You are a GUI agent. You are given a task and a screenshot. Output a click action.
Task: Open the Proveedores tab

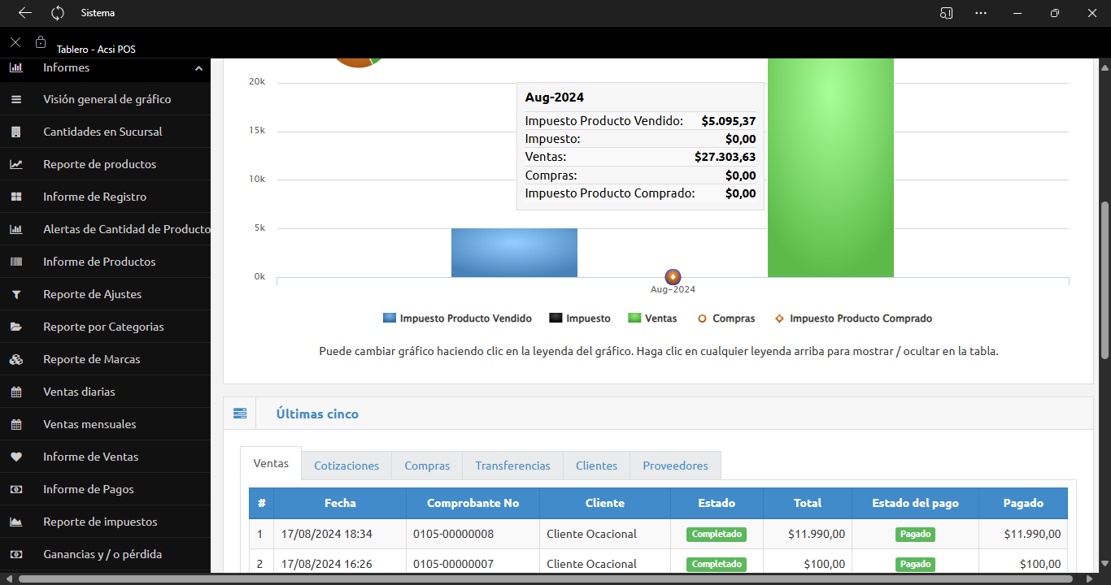click(x=675, y=466)
